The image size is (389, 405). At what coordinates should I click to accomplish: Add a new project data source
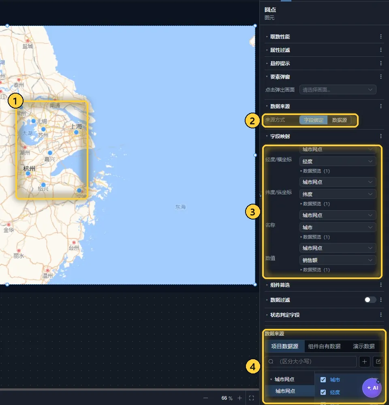(x=364, y=362)
